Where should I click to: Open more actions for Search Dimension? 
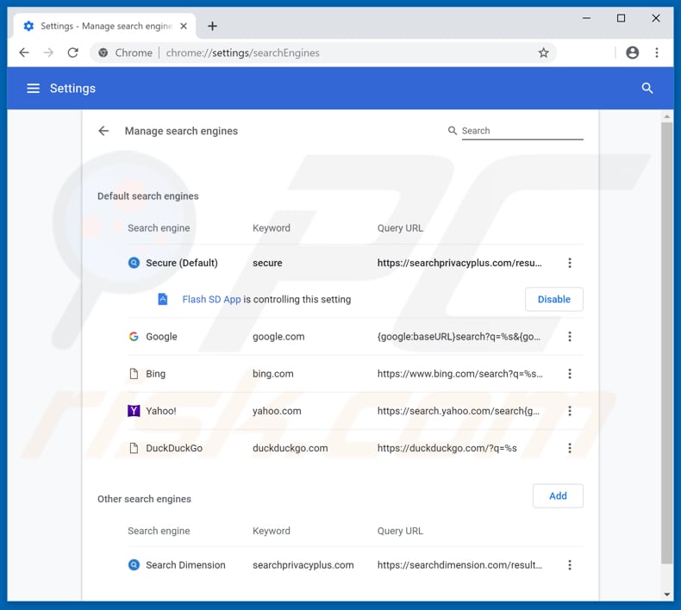570,565
